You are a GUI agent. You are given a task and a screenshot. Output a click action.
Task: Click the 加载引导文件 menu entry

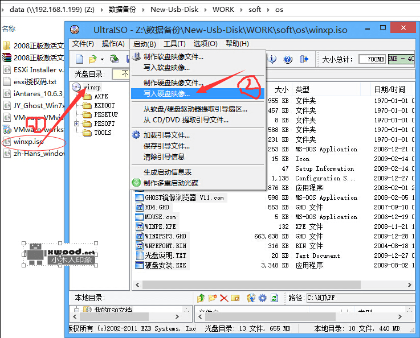pos(166,135)
